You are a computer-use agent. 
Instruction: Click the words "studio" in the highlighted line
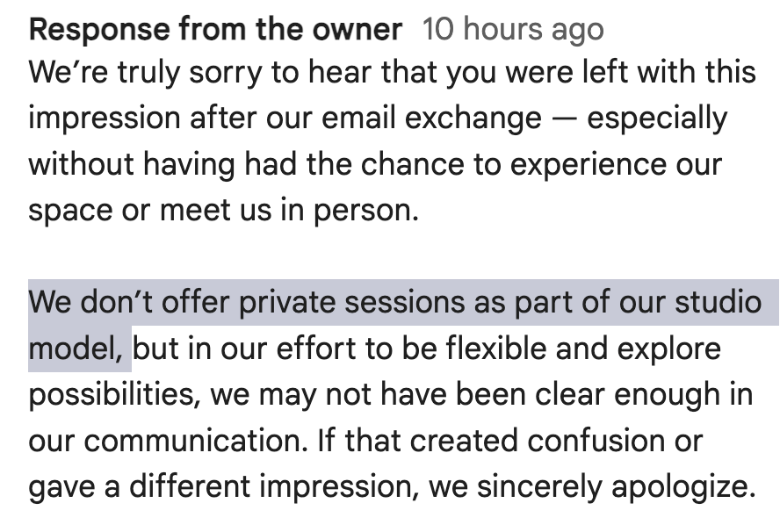point(718,303)
